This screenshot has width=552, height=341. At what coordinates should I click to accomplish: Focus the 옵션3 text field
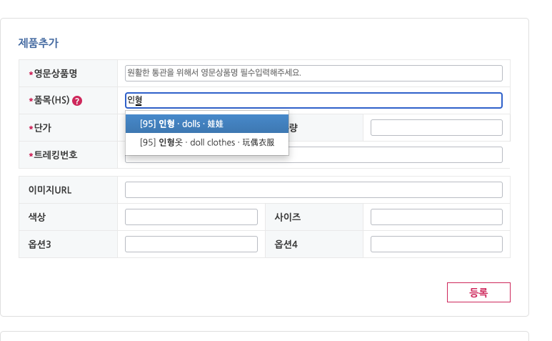(191, 244)
